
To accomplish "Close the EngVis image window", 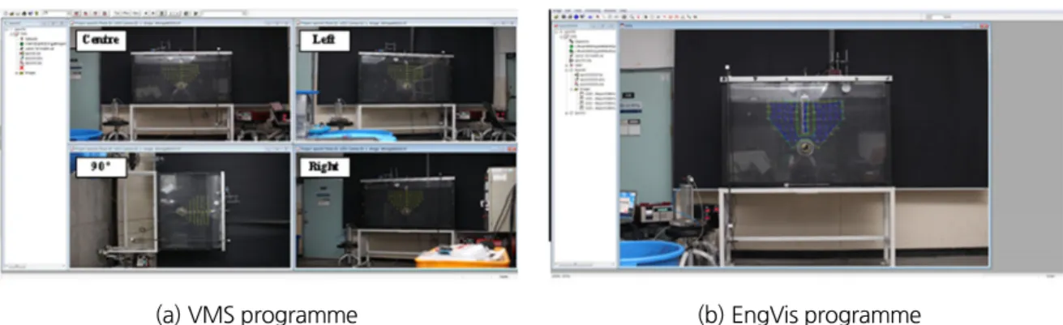I will (984, 26).
